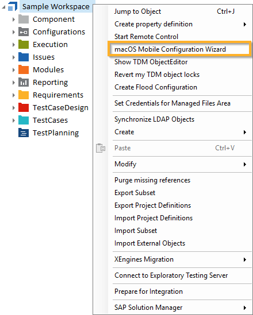Open the Create property definition submenu
253x315 pixels.
180,24
